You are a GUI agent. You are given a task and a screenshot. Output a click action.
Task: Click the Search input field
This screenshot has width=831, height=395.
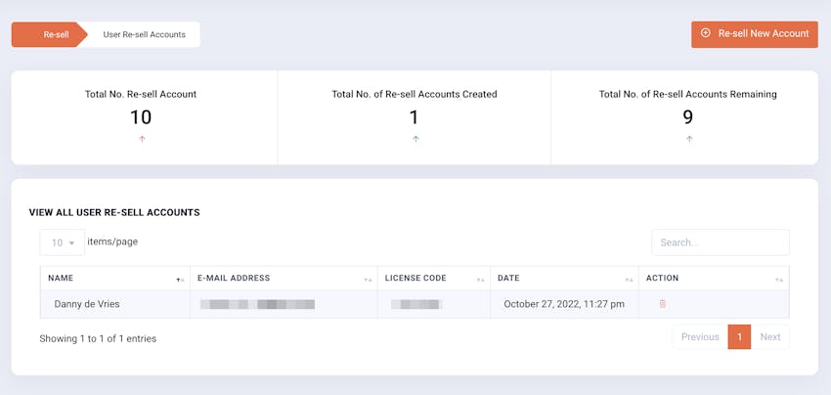click(720, 242)
